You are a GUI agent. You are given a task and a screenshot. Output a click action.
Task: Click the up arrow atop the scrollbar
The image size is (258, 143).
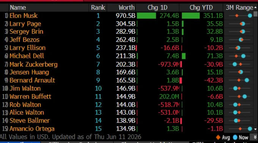coord(255,8)
